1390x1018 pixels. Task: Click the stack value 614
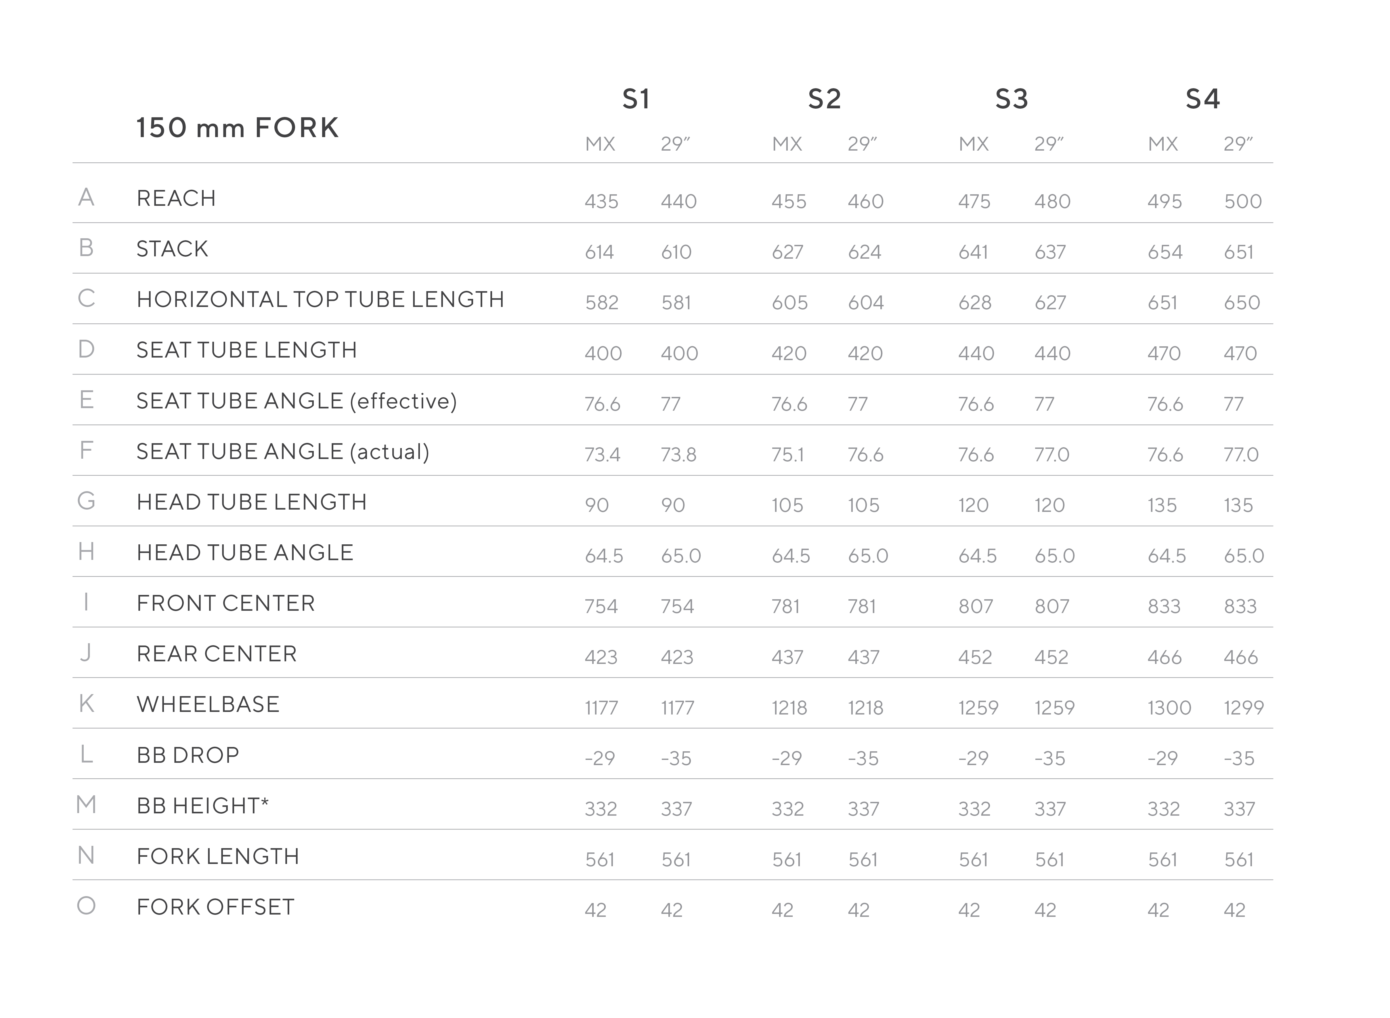(x=599, y=252)
